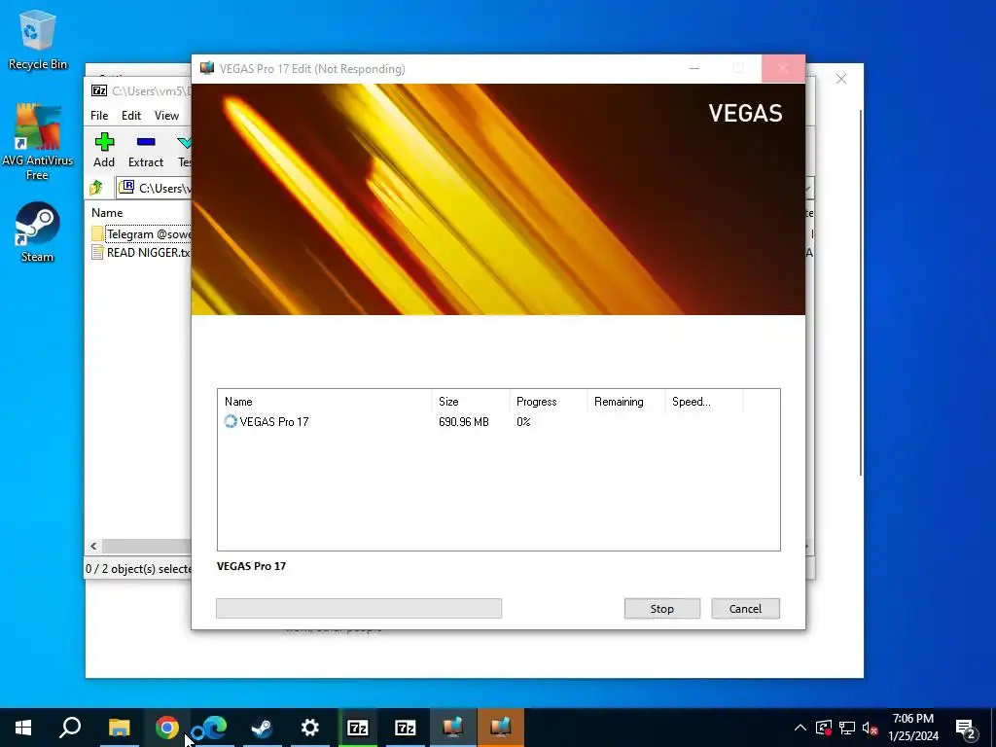The width and height of the screenshot is (996, 747).
Task: Switch to the first 7-Zip taskbar window
Action: [x=358, y=728]
